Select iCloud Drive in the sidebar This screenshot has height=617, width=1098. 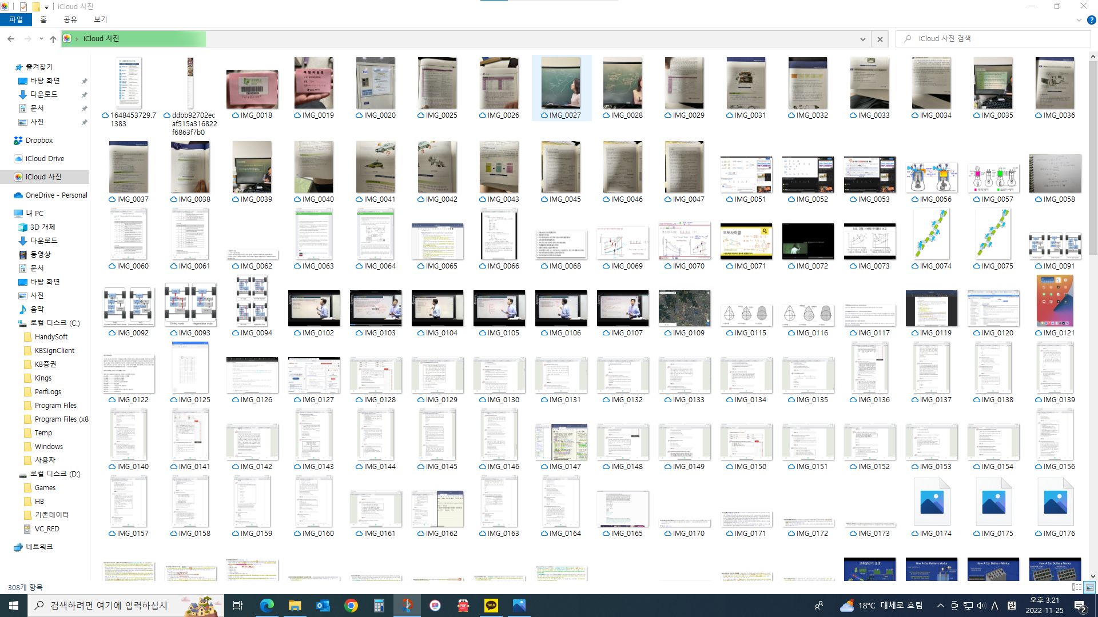(45, 158)
